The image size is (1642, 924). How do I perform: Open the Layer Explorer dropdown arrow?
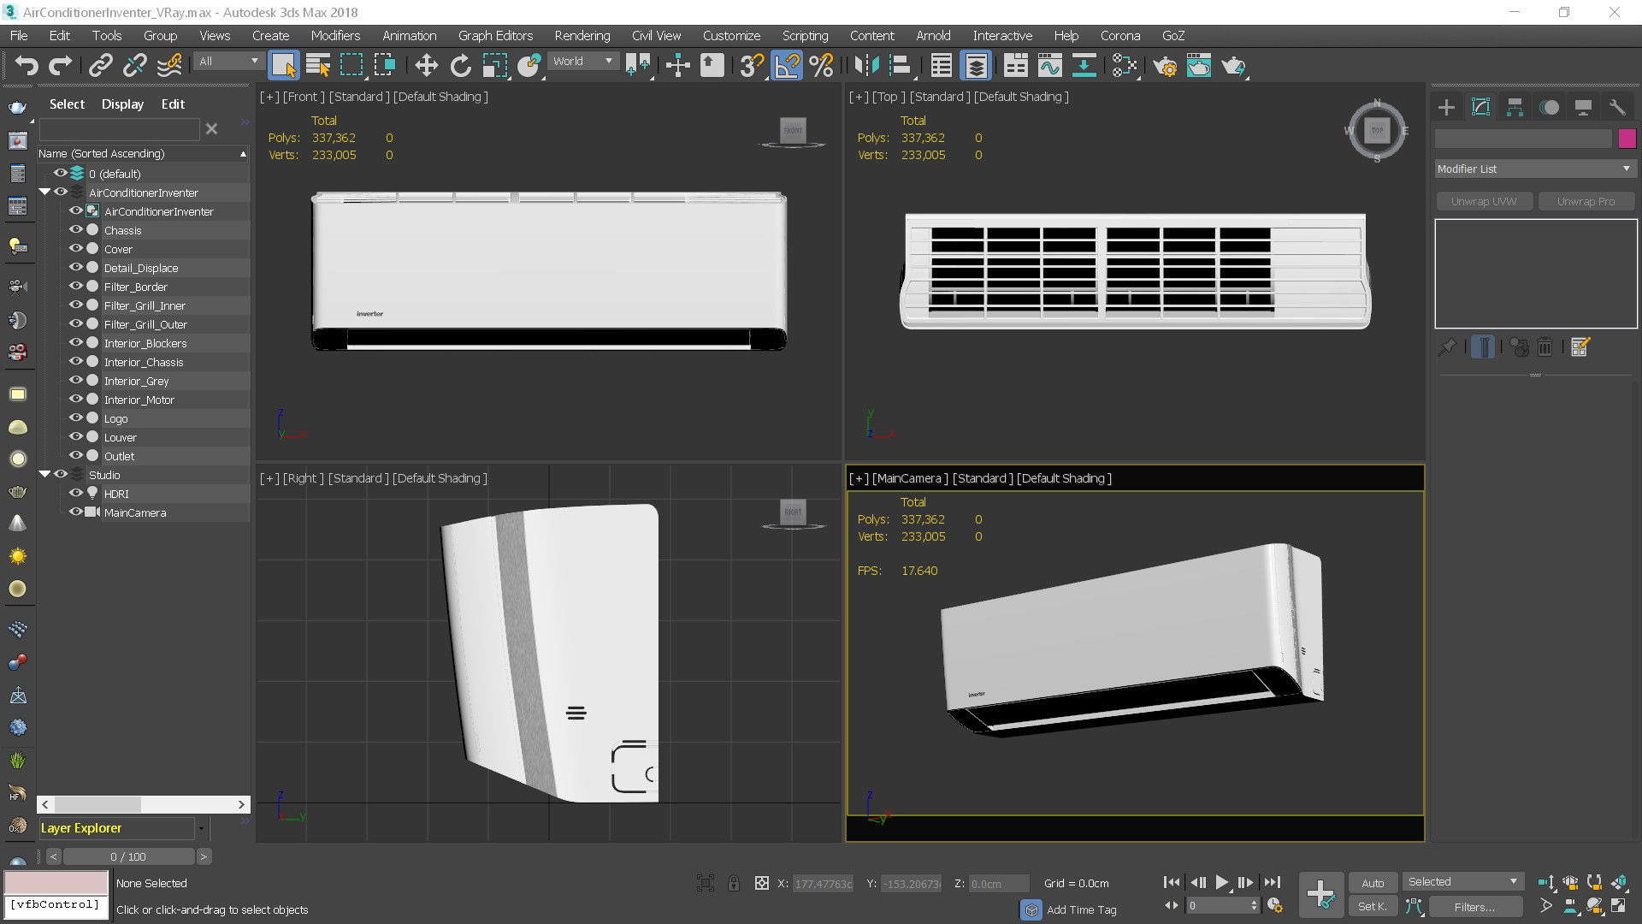click(201, 828)
